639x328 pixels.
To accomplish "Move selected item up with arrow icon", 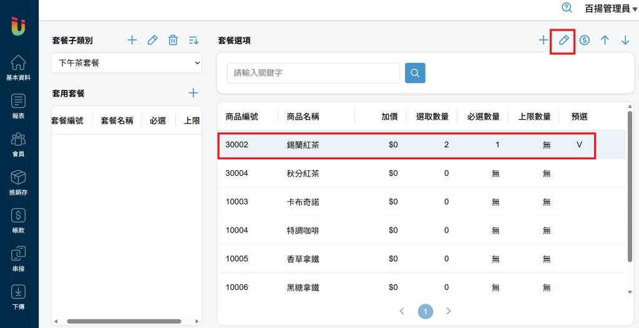I will [605, 41].
